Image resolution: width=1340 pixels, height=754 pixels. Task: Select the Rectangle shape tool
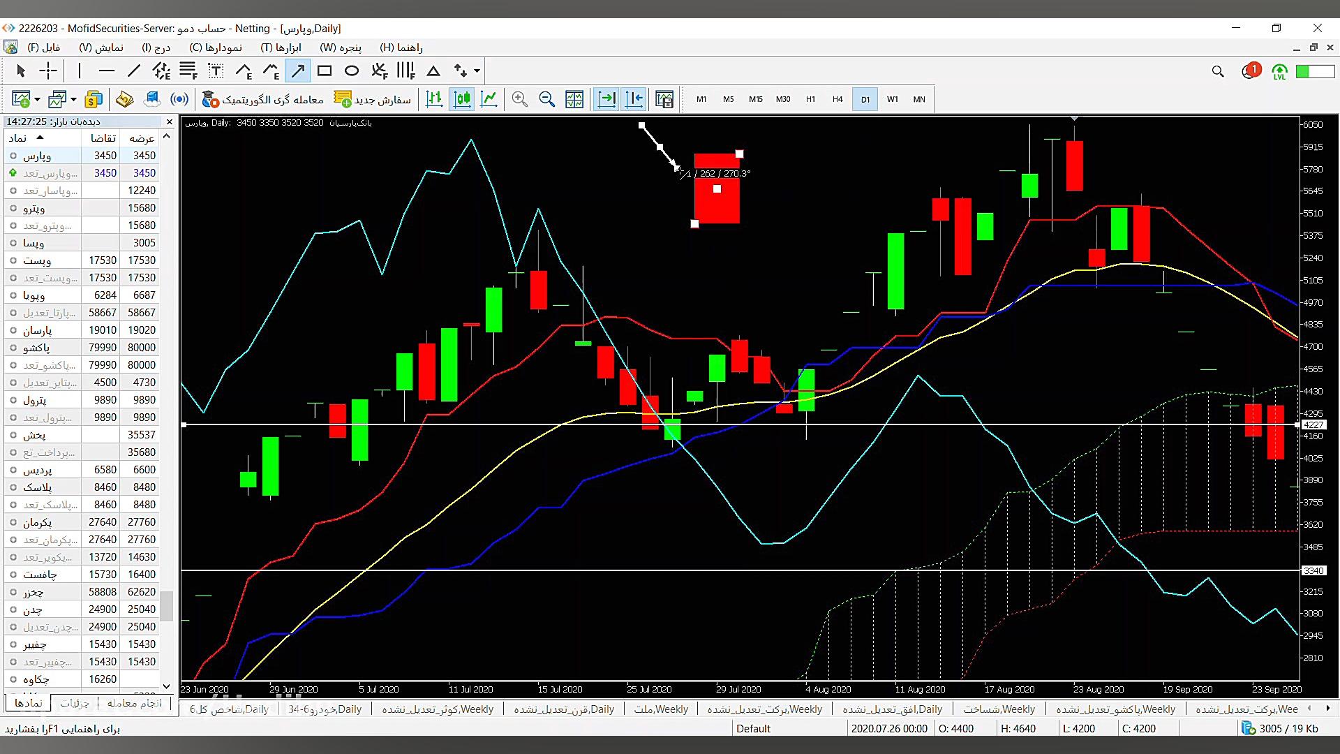[x=325, y=71]
